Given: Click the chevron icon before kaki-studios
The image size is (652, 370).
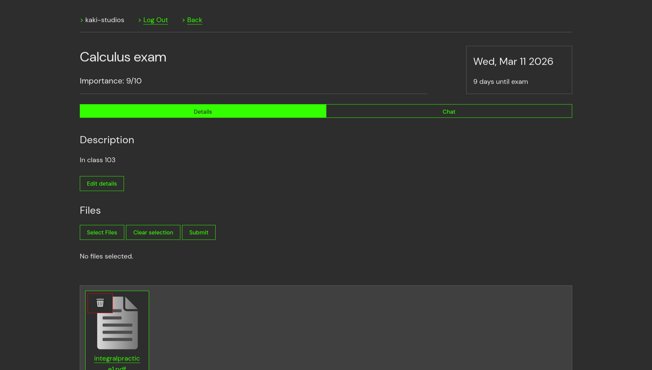Looking at the screenshot, I should coord(81,20).
